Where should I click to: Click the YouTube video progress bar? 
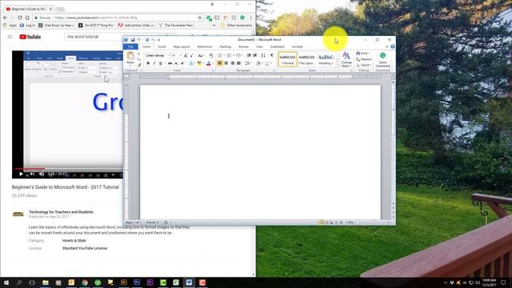click(x=69, y=169)
